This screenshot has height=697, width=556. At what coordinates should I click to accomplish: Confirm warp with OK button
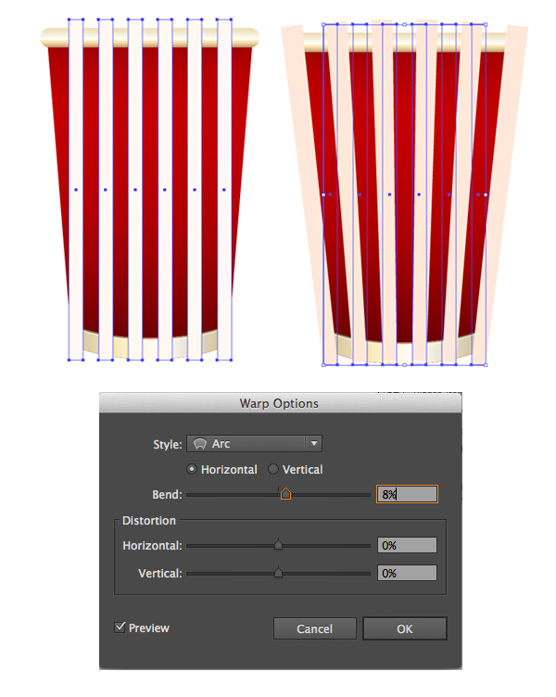click(x=404, y=628)
